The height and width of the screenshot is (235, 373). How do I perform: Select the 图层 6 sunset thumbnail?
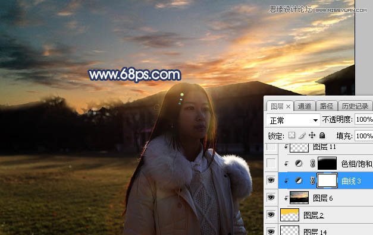coord(299,198)
